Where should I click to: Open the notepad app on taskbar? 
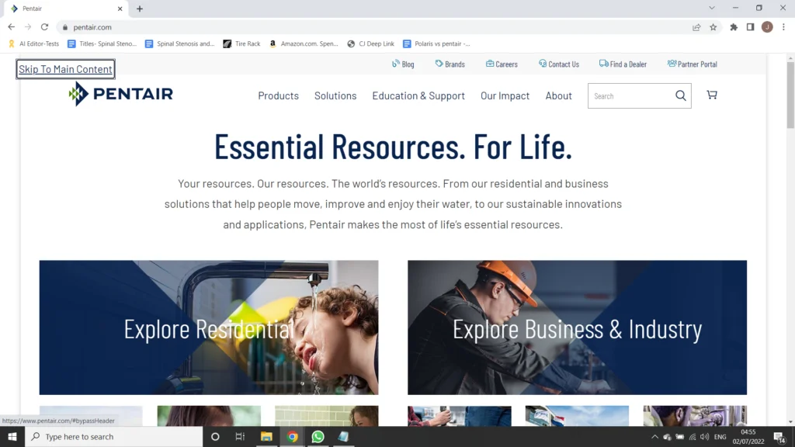click(343, 436)
